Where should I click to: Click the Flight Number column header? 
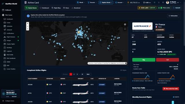click(33, 79)
